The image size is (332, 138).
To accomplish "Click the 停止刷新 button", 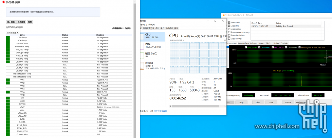I will pos(11,22).
